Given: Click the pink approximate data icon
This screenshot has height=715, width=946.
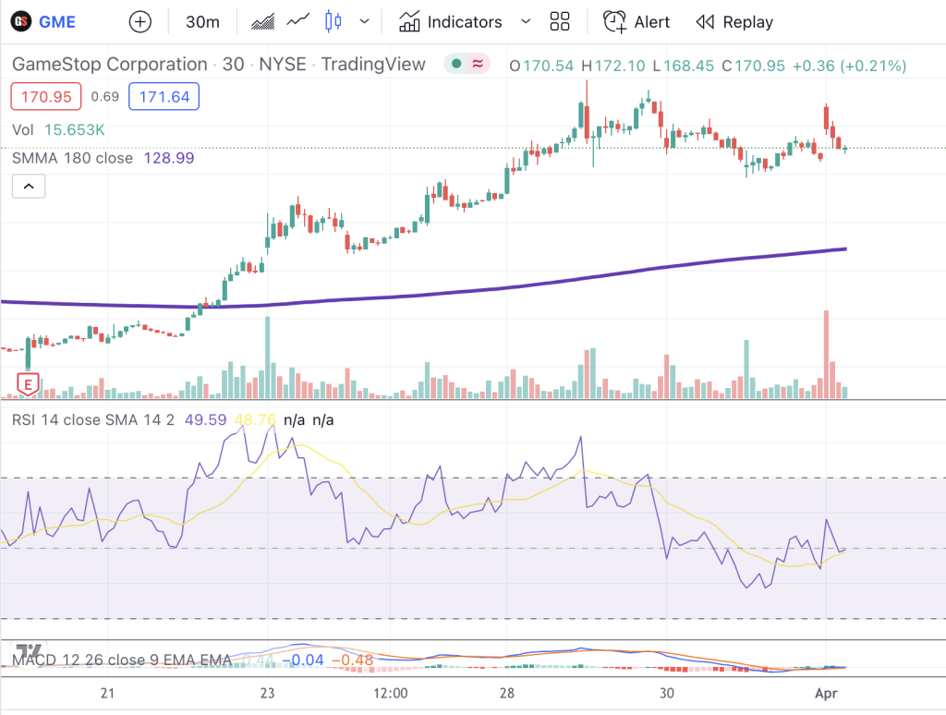Looking at the screenshot, I should [478, 64].
